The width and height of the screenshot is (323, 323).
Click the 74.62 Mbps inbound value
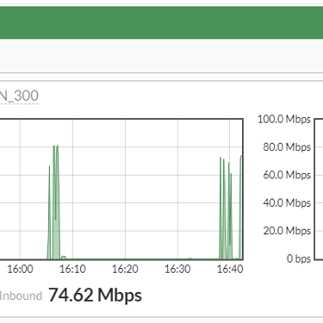point(95,295)
